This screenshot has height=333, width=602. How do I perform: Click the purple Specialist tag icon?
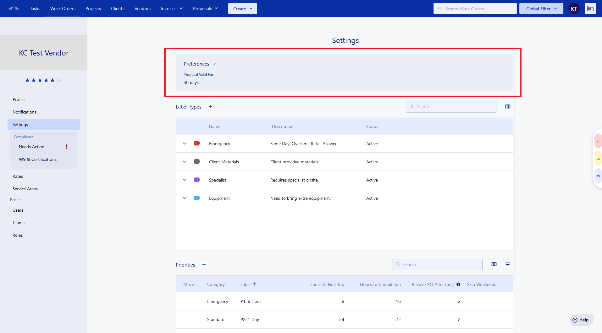(x=197, y=180)
